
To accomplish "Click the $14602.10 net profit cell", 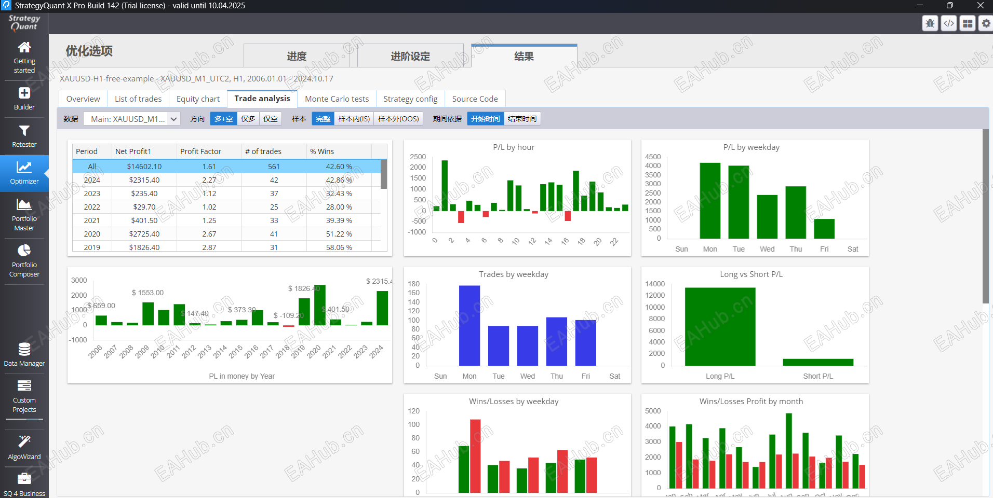I will pos(144,167).
